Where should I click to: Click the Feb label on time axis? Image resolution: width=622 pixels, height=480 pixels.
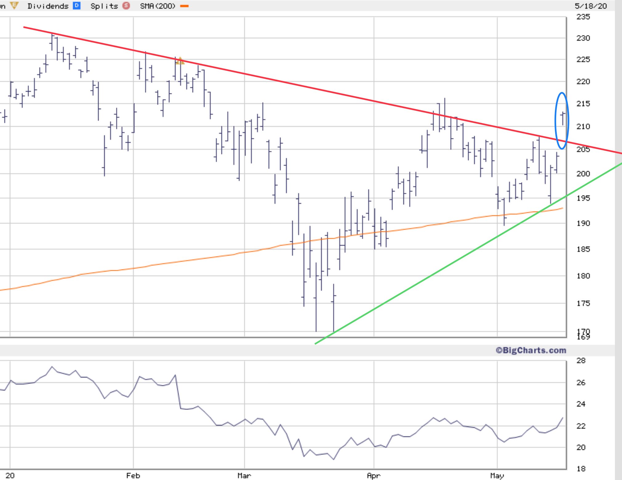pos(133,475)
